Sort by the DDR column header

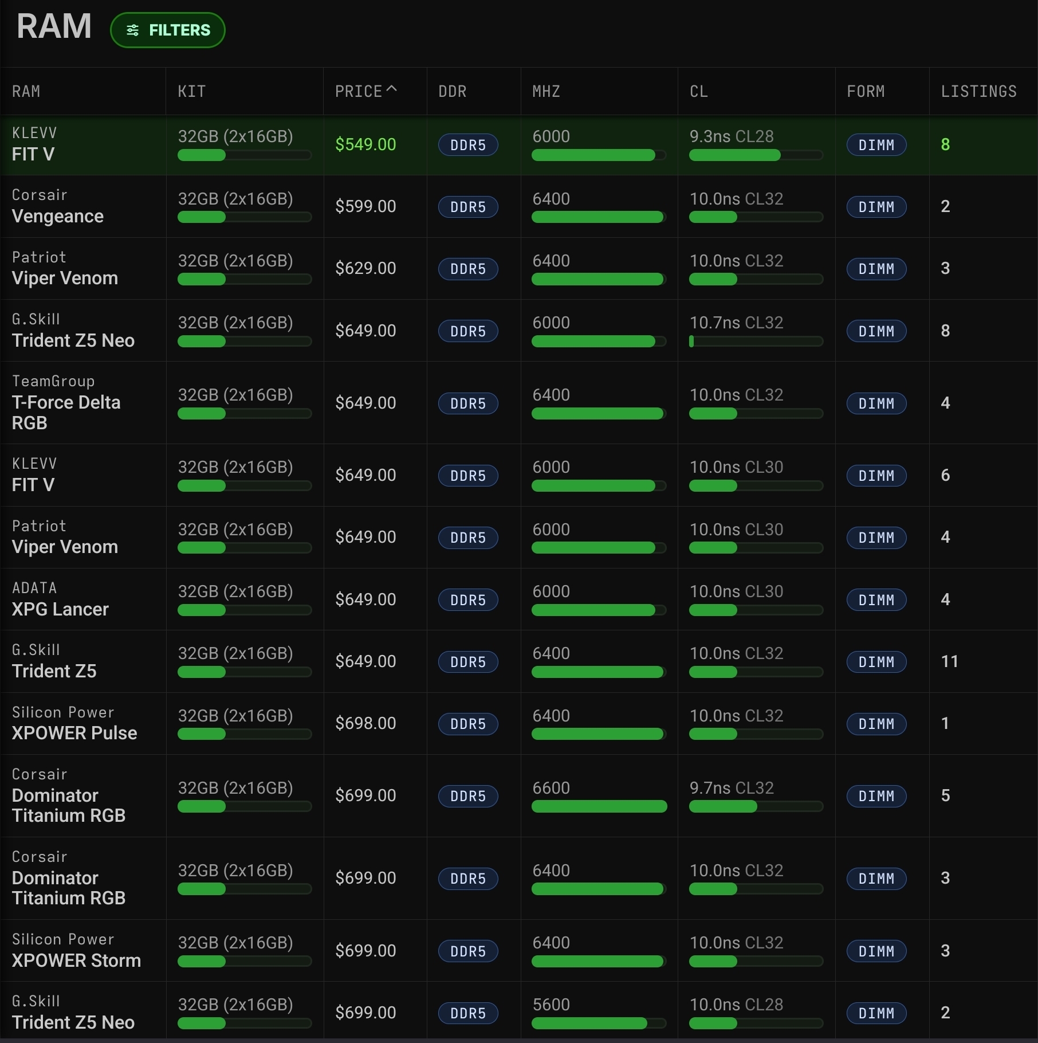pos(452,92)
